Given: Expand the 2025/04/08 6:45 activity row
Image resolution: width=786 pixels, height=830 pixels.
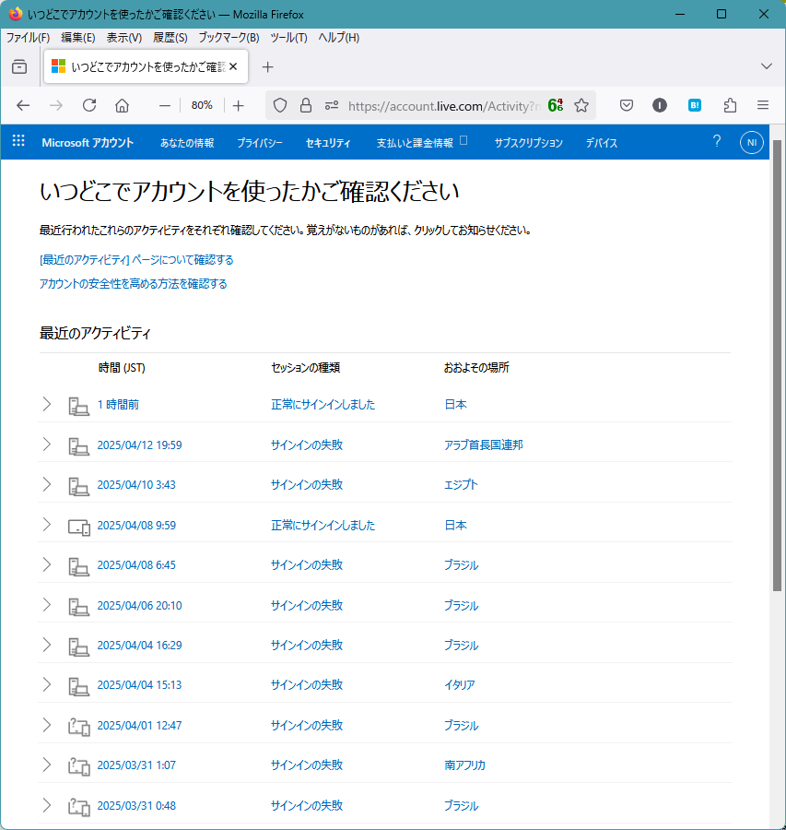Looking at the screenshot, I should click(x=47, y=564).
